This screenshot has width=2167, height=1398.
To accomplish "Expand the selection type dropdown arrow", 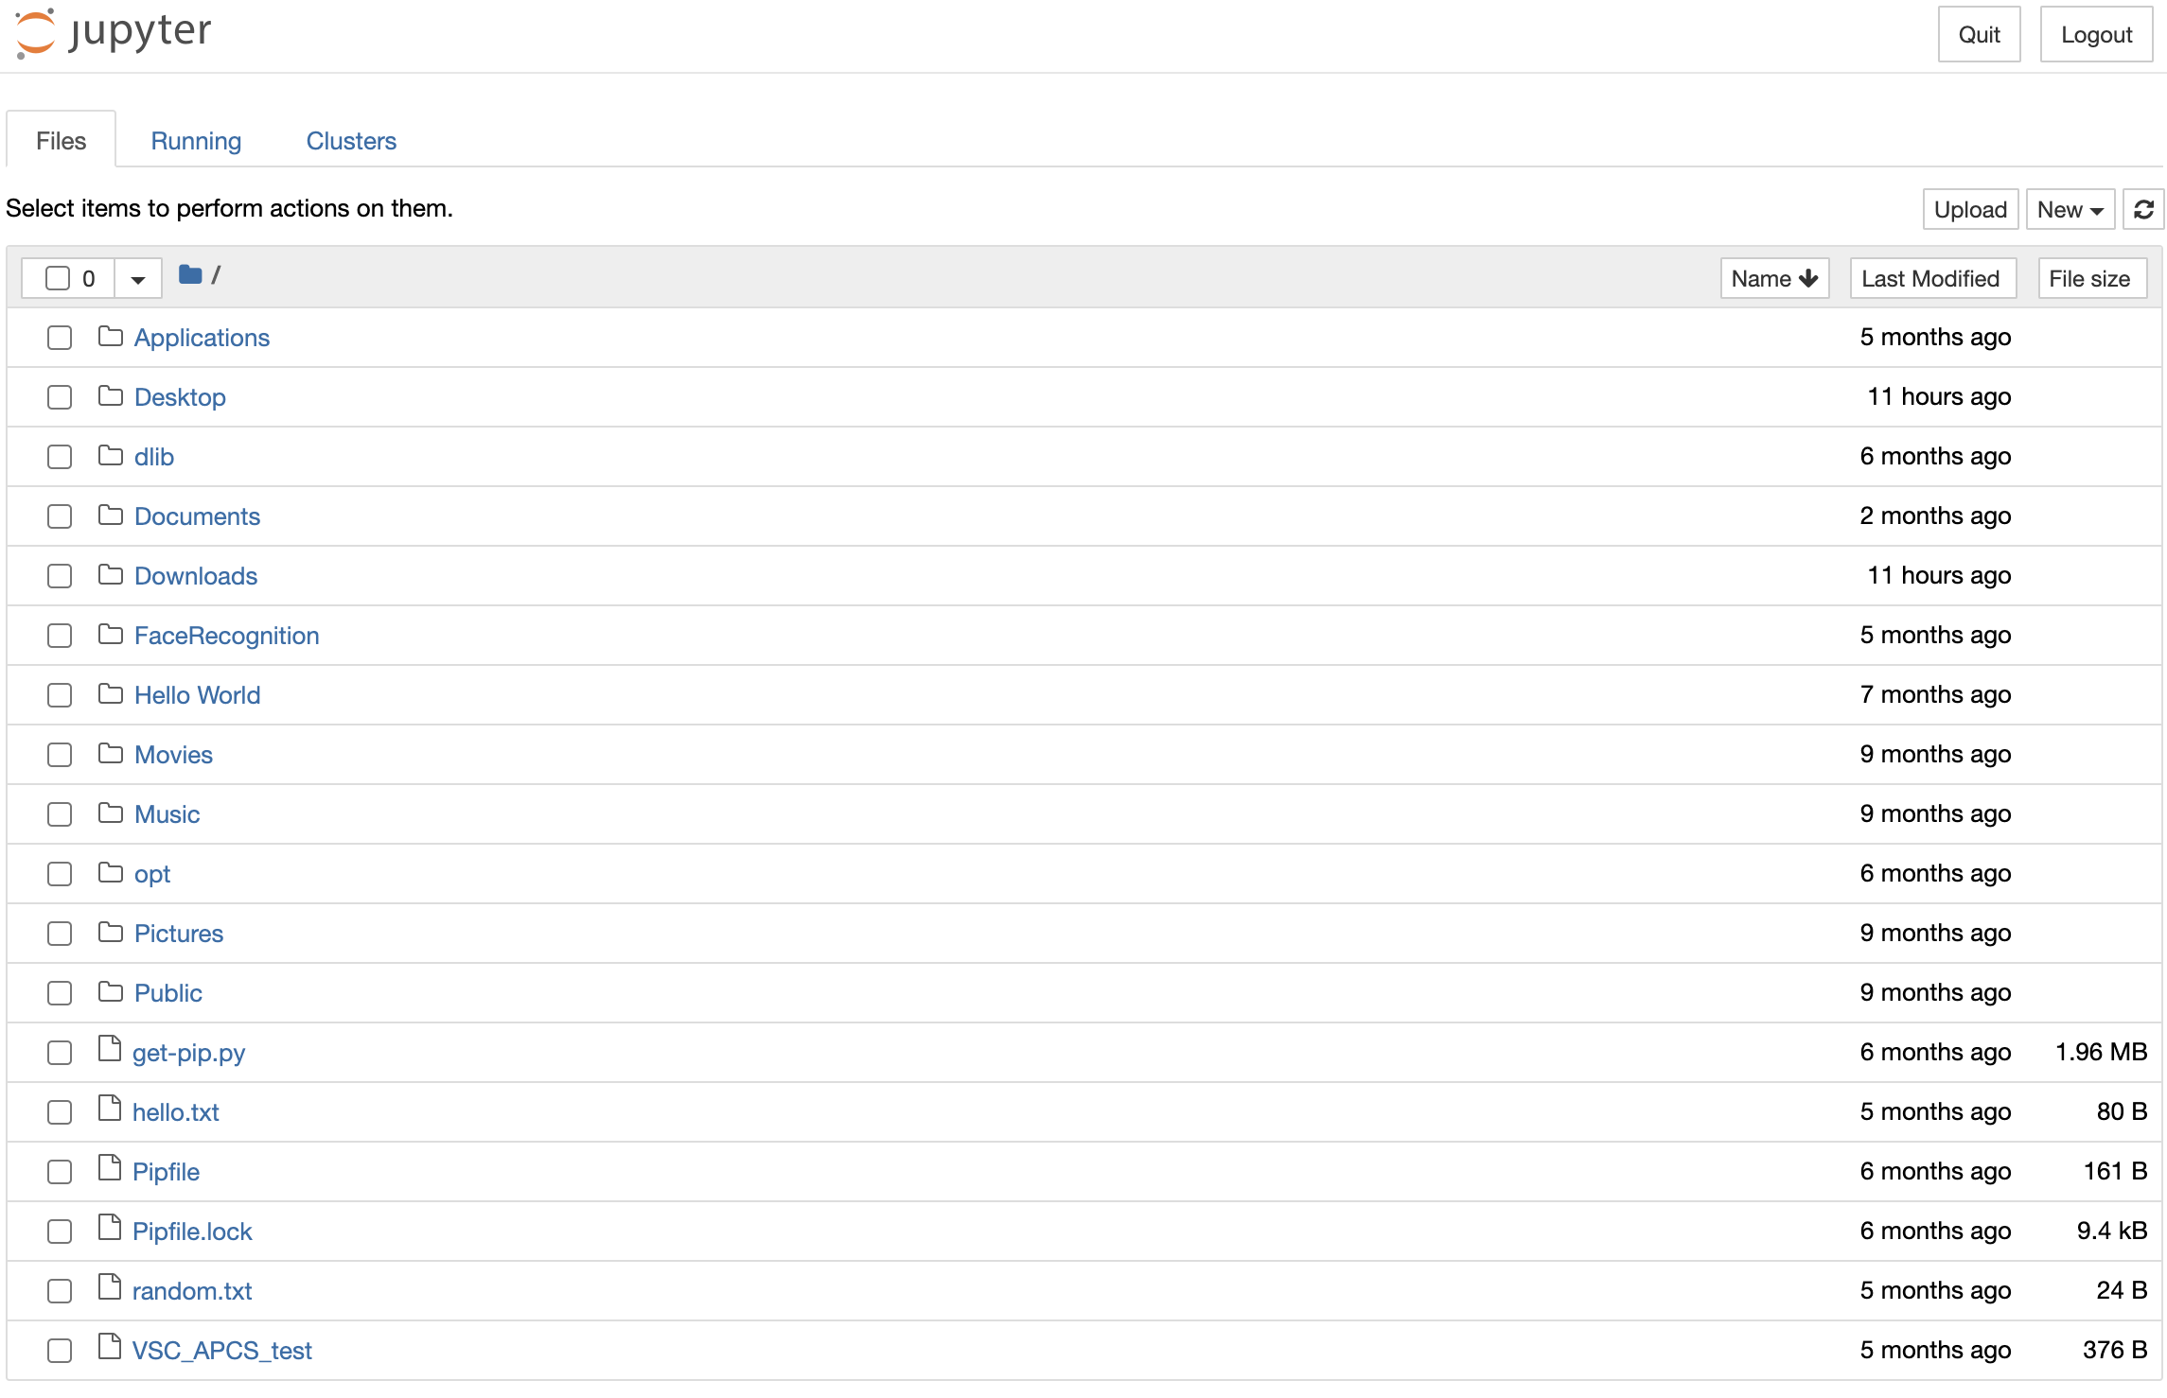I will click(138, 279).
